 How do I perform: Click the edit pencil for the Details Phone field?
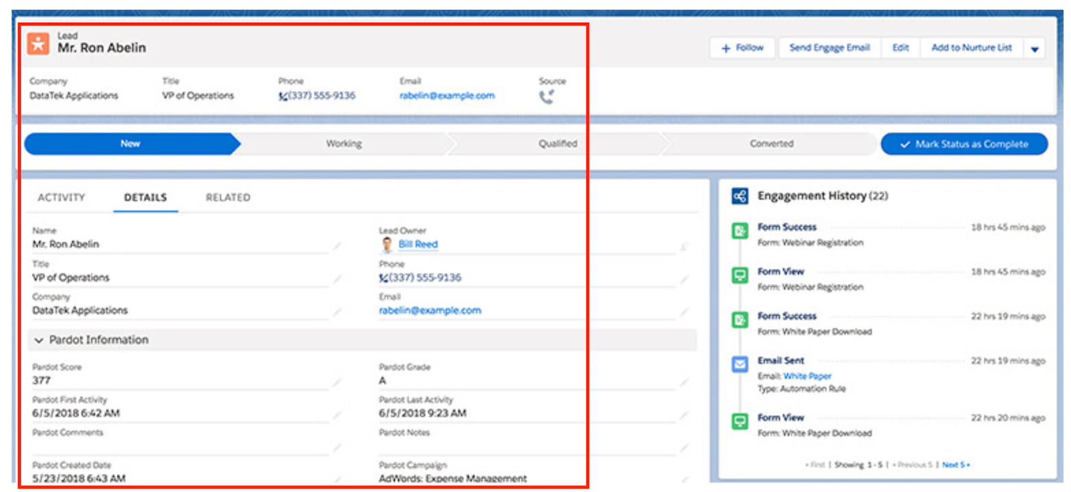coord(684,279)
